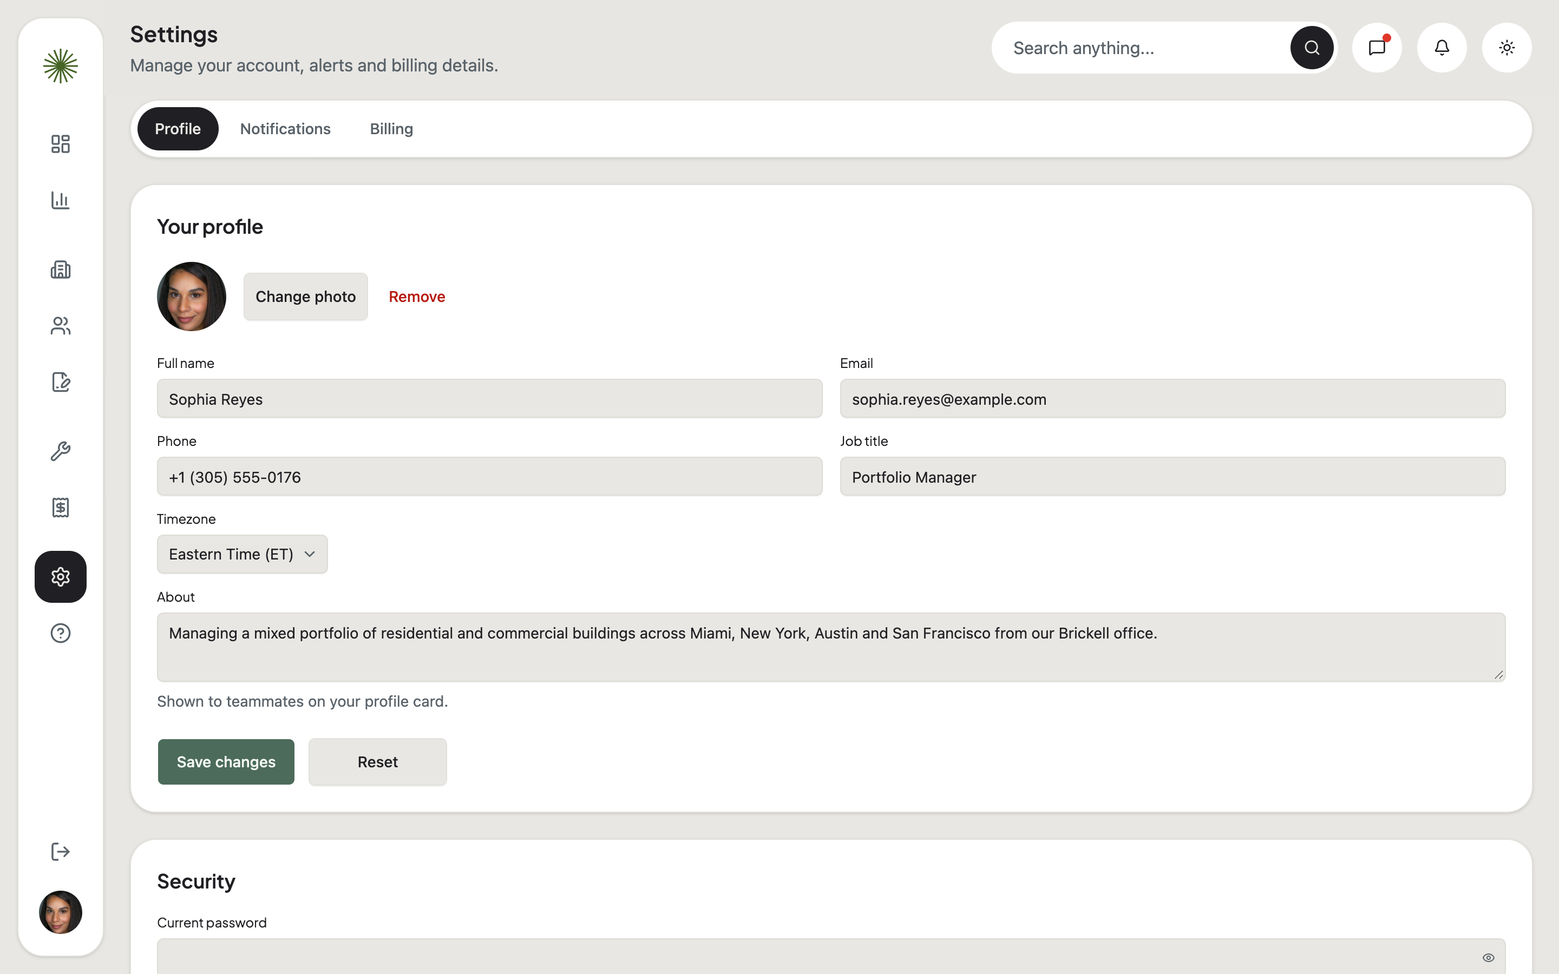Open the help question mark icon
Viewport: 1559px width, 974px height.
pos(61,633)
